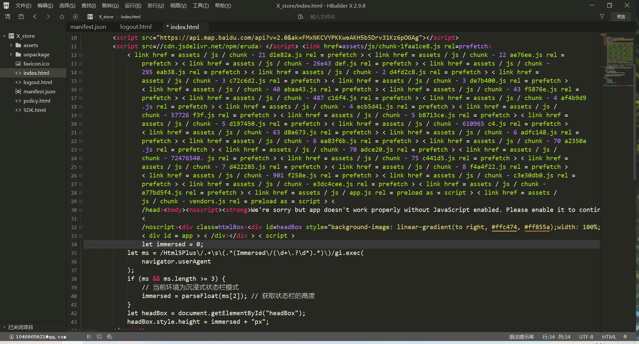Open the 编辑(E) menu

pyautogui.click(x=45, y=6)
